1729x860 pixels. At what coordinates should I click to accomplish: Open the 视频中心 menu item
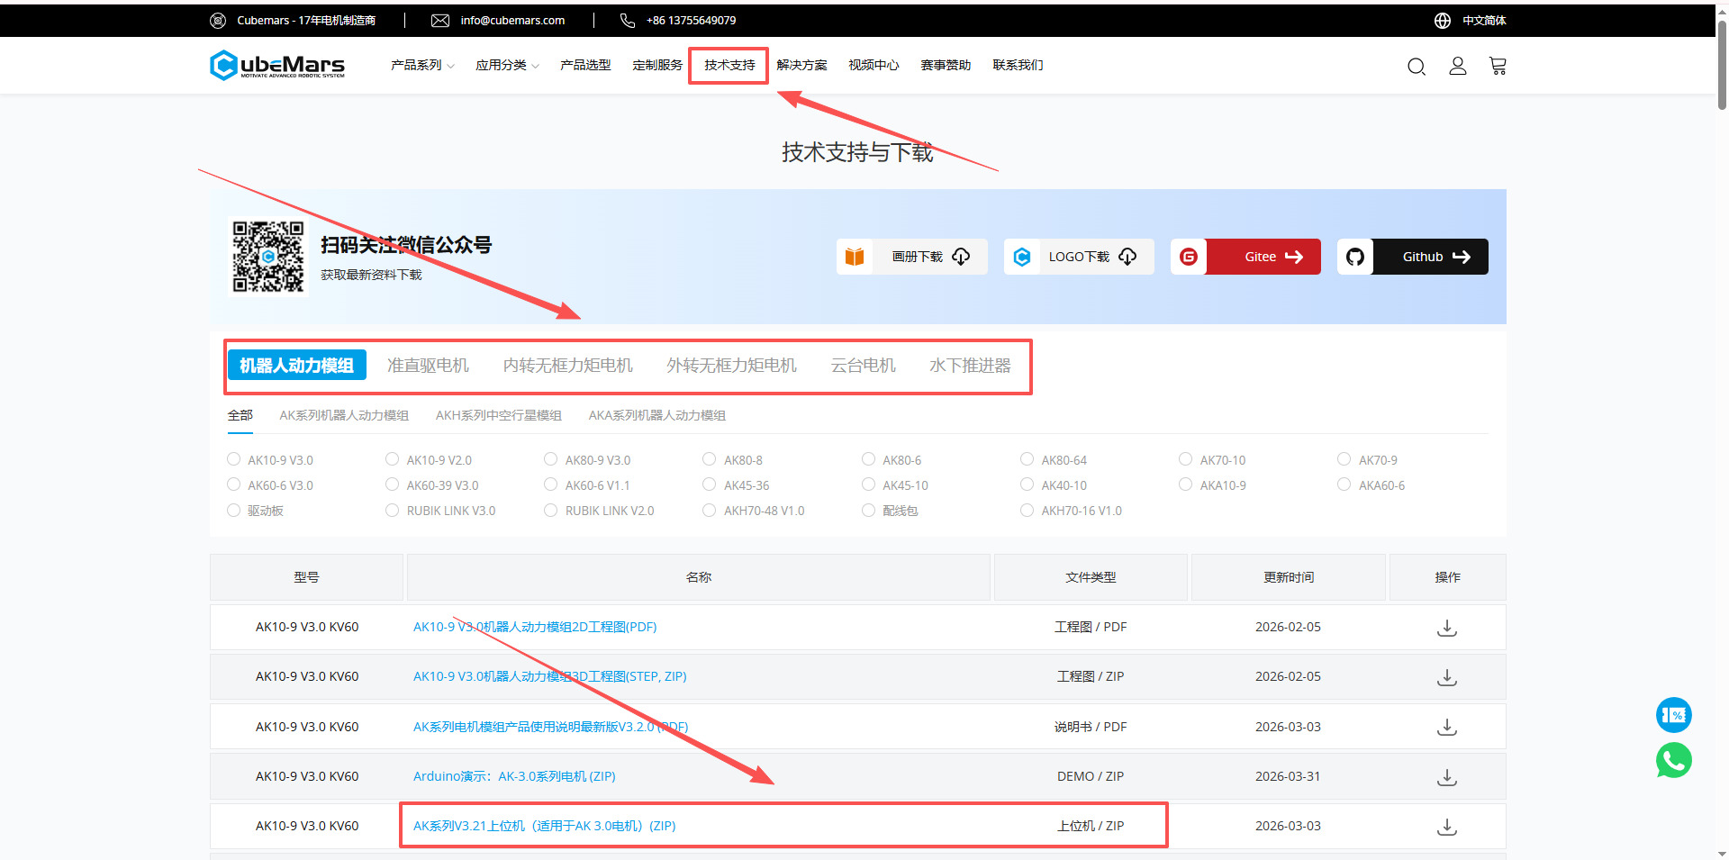[x=873, y=65]
